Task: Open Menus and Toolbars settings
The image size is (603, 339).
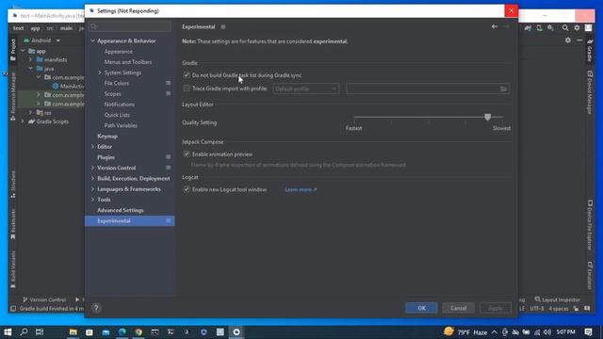Action: click(x=128, y=62)
